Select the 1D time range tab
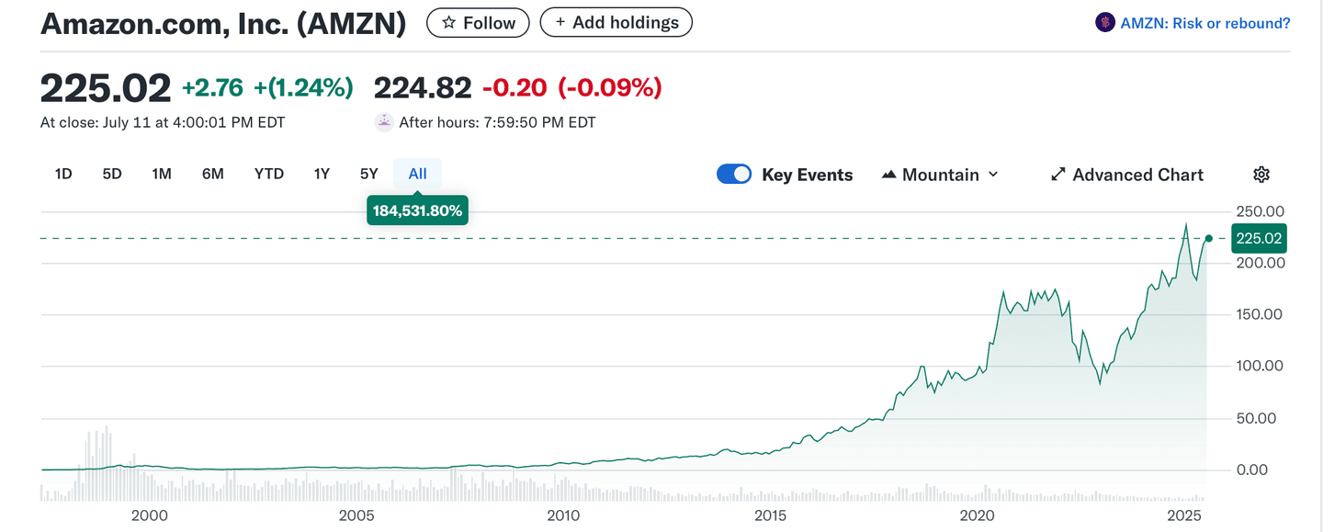The height and width of the screenshot is (532, 1323). coord(63,174)
